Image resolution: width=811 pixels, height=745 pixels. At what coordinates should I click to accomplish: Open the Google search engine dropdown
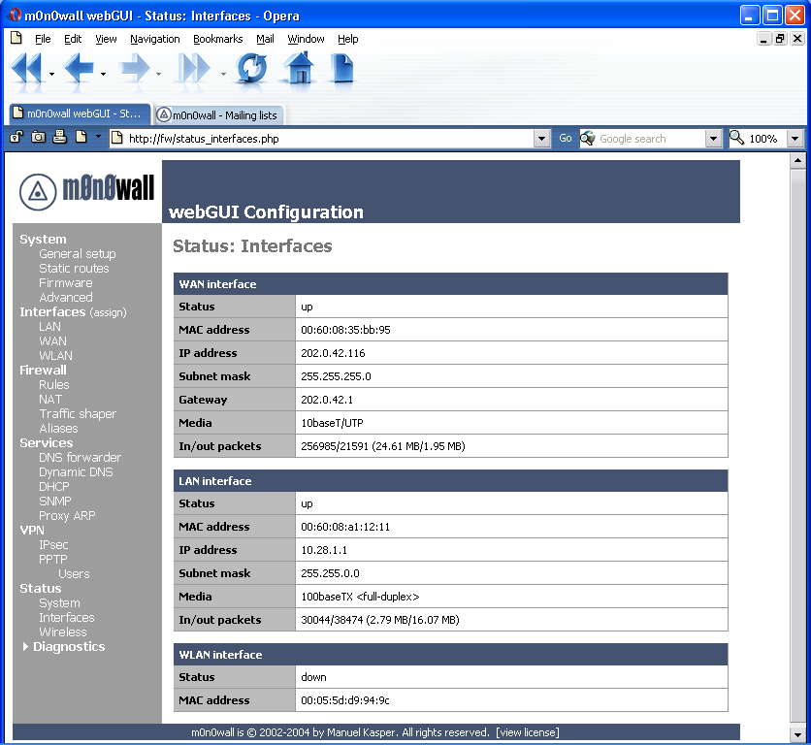point(714,138)
